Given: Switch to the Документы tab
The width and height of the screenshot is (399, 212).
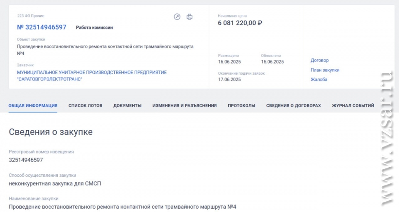Looking at the screenshot, I should click(x=128, y=106).
